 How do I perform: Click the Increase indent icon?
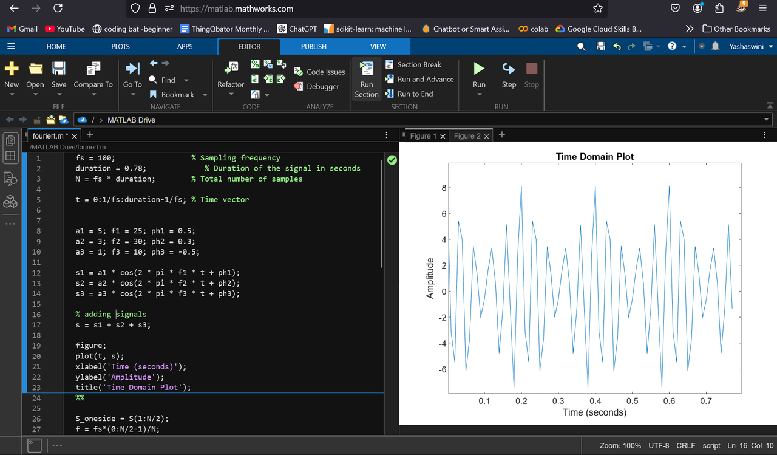coord(268,79)
